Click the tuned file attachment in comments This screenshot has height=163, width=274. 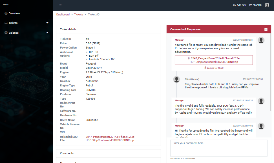pos(214,60)
